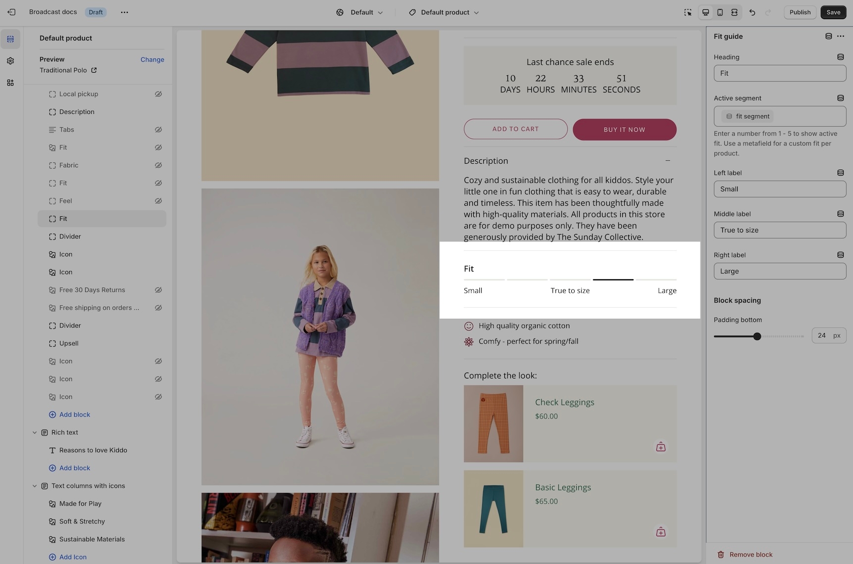This screenshot has width=853, height=564.
Task: Open Traditional Polo preview external link icon
Action: click(94, 70)
